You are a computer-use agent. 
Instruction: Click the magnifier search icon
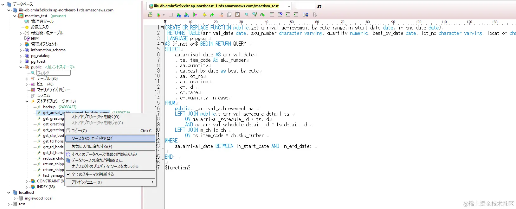pyautogui.click(x=247, y=15)
